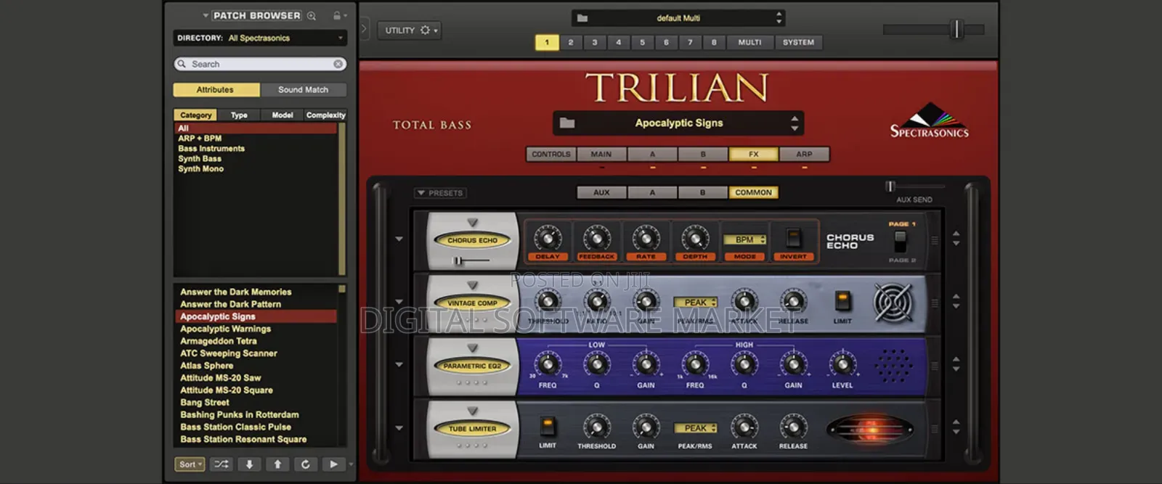Select the COMMON FX rack tab

(753, 192)
